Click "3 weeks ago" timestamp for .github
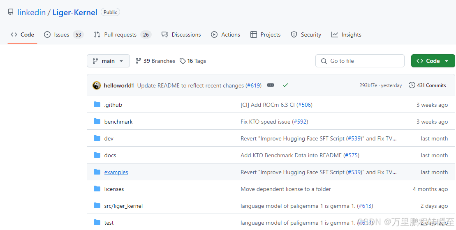 (x=432, y=105)
